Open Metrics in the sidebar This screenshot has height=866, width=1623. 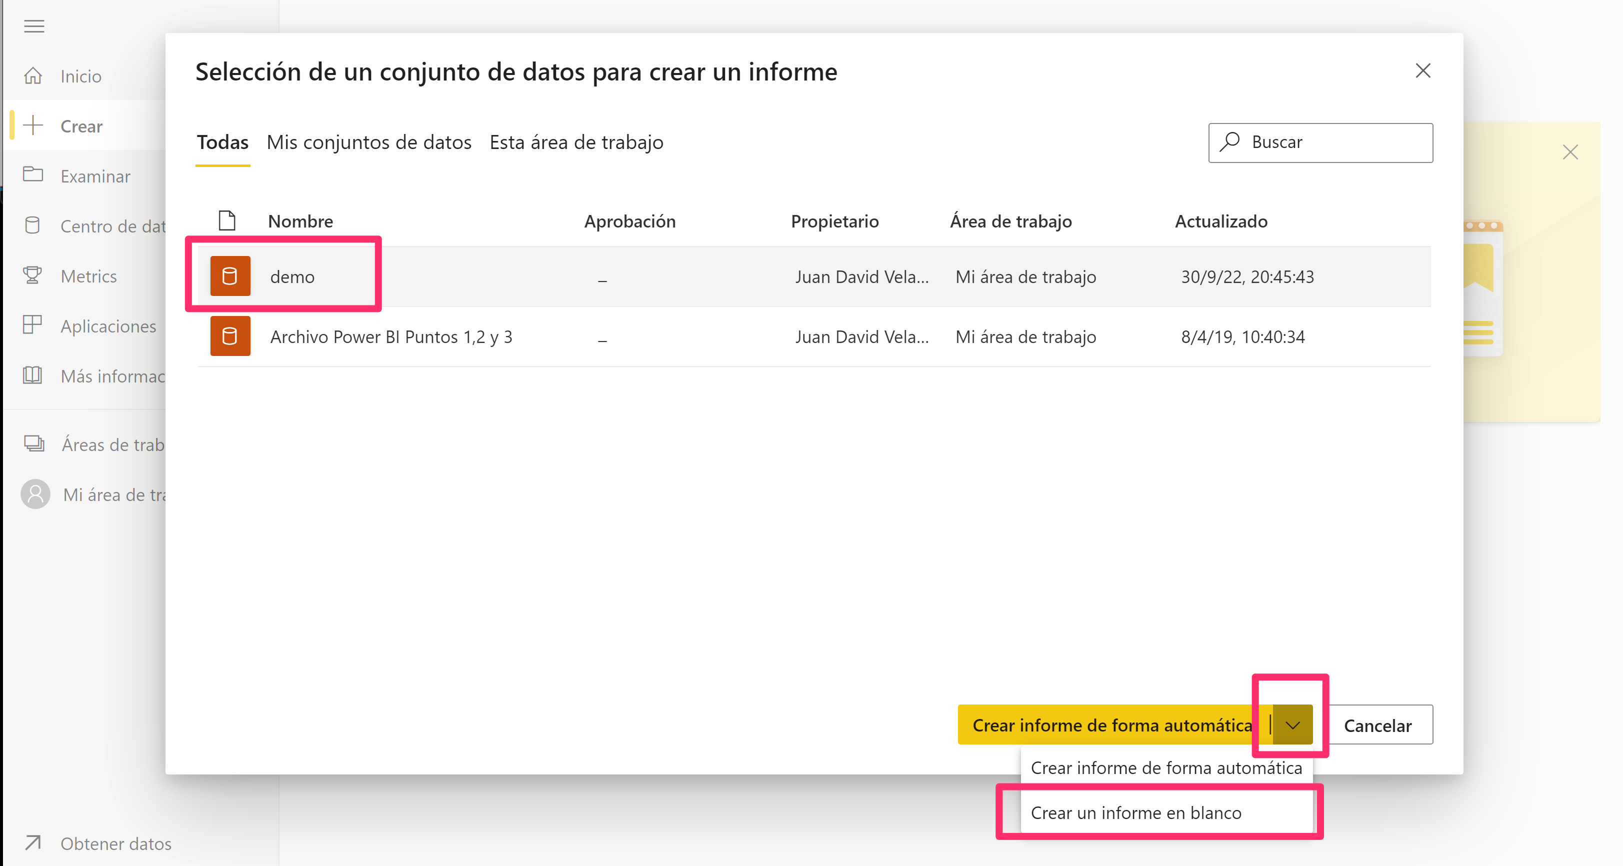click(x=88, y=276)
